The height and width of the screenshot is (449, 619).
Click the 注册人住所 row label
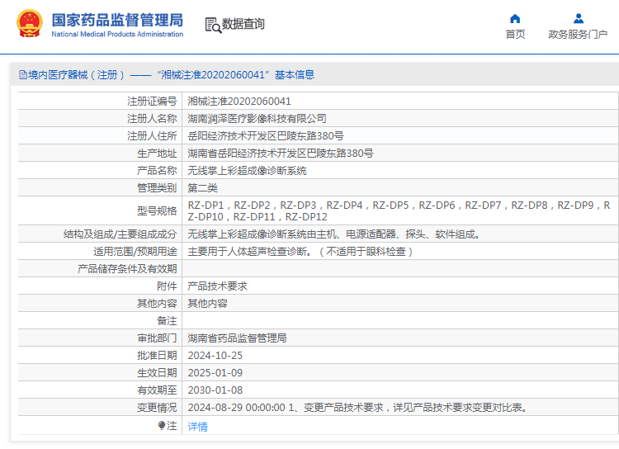pyautogui.click(x=152, y=136)
